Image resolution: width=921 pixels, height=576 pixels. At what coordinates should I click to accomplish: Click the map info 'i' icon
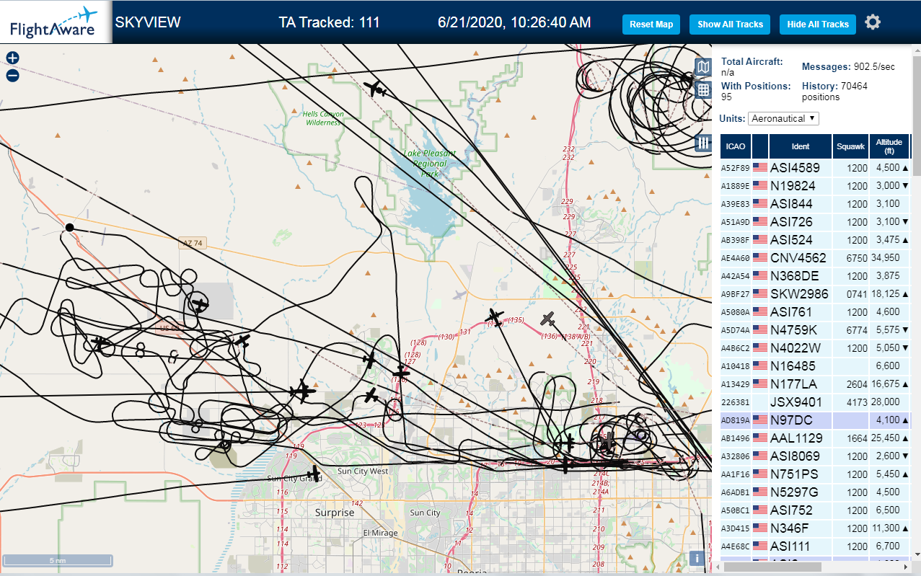[697, 558]
